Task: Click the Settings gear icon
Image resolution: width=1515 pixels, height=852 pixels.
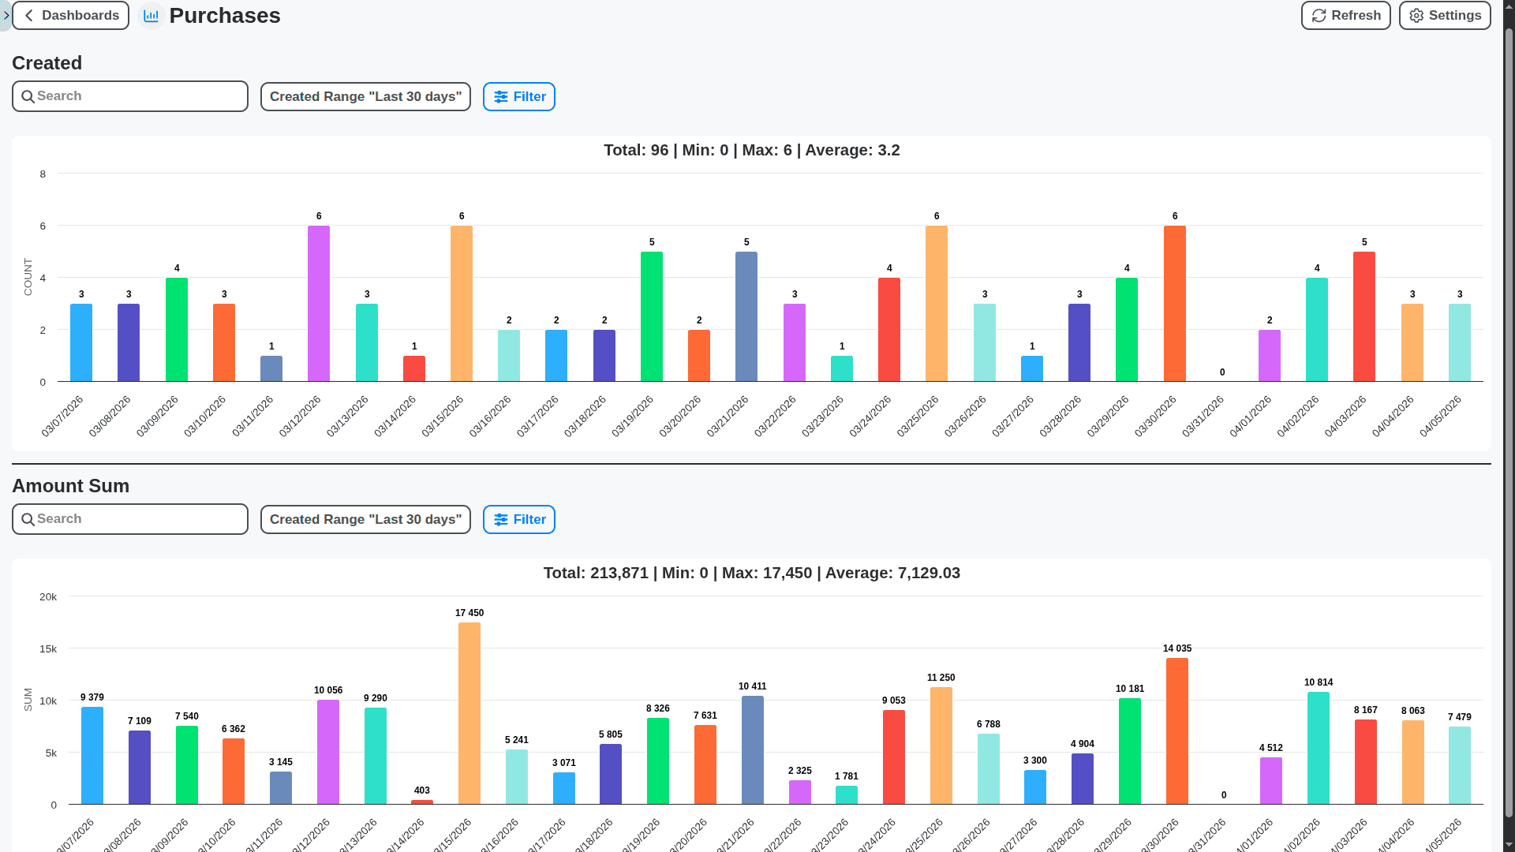Action: pyautogui.click(x=1416, y=15)
